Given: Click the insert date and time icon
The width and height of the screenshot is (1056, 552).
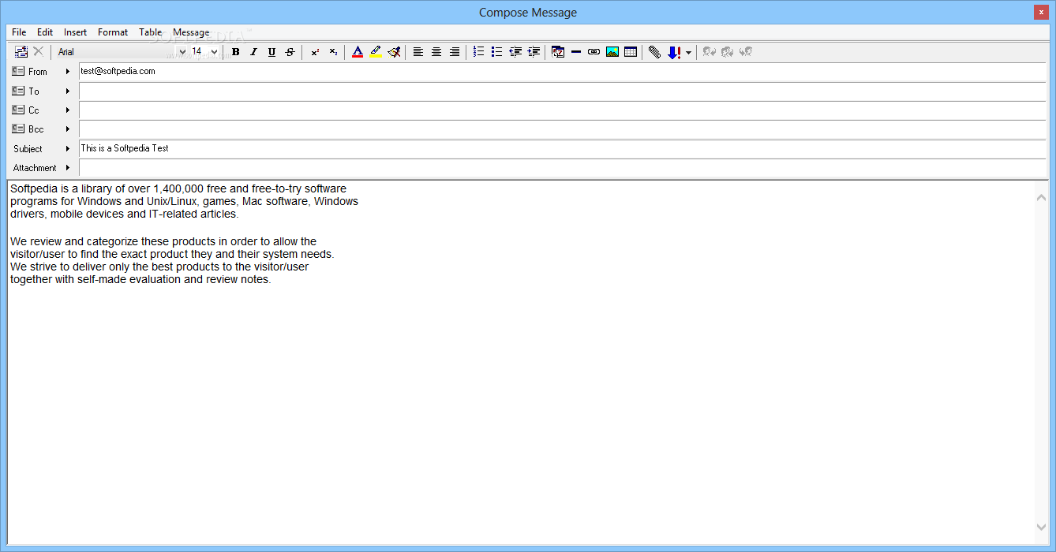Looking at the screenshot, I should [x=558, y=52].
